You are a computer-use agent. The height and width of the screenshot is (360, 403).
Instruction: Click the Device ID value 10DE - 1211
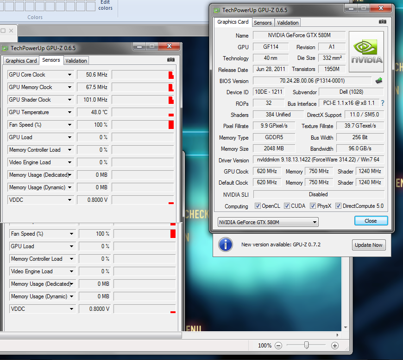[269, 92]
